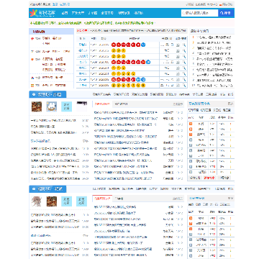Click magnifier icon in the seven-red-one-blue balls row
259x259 pixels.
tap(184, 62)
